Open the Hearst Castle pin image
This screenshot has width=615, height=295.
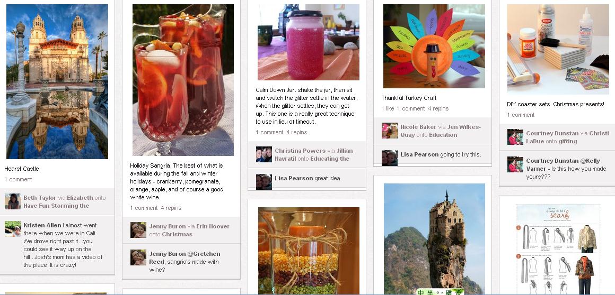57,81
